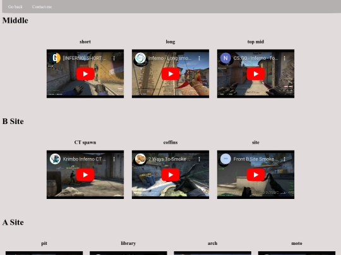Click the moto label
This screenshot has height=255, width=341.
point(297,243)
